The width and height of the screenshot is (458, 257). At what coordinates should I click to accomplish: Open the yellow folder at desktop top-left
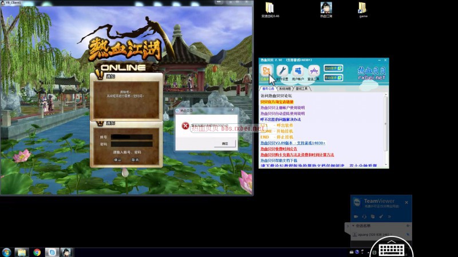coord(270,8)
